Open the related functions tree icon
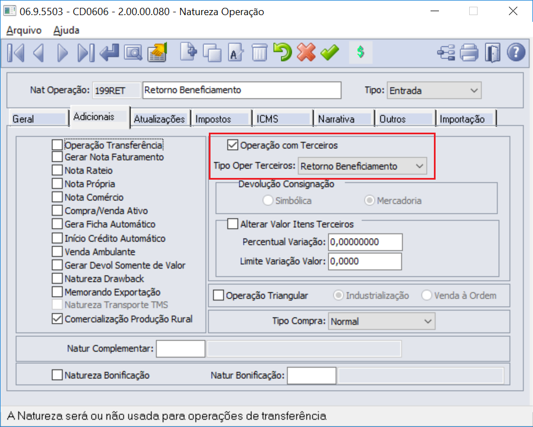 (x=446, y=53)
